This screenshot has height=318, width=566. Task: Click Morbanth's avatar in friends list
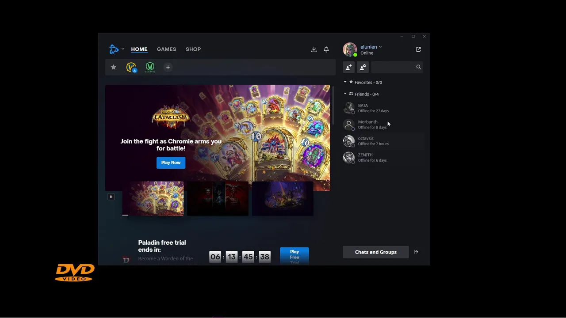(349, 125)
